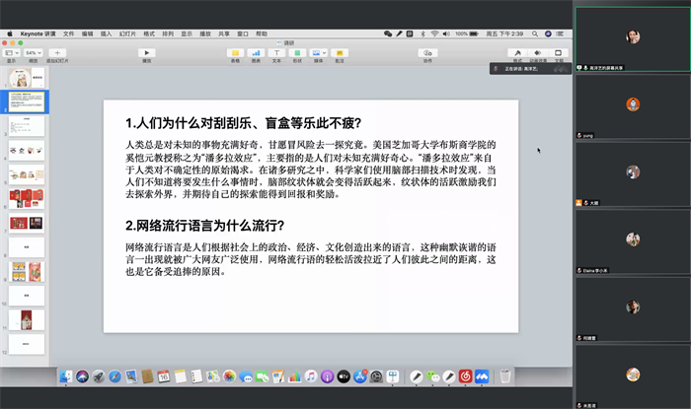Click the Add Slide button
This screenshot has height=409, width=691.
tap(59, 53)
